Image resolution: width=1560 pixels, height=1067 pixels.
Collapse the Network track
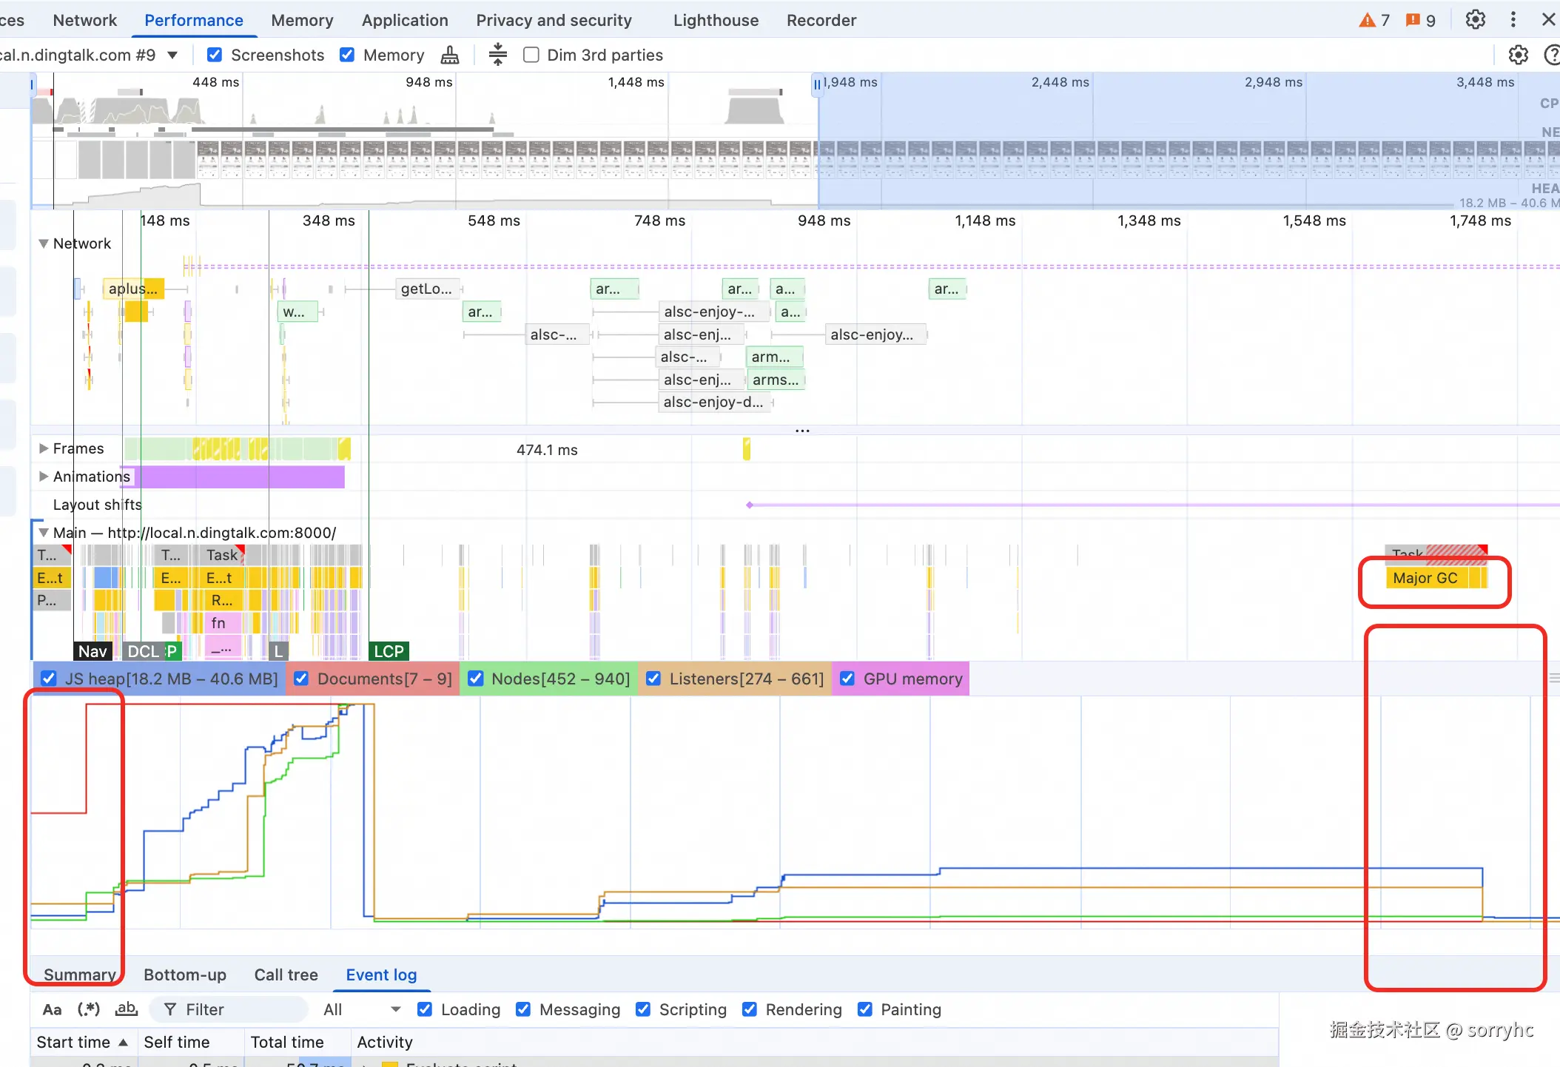[44, 243]
